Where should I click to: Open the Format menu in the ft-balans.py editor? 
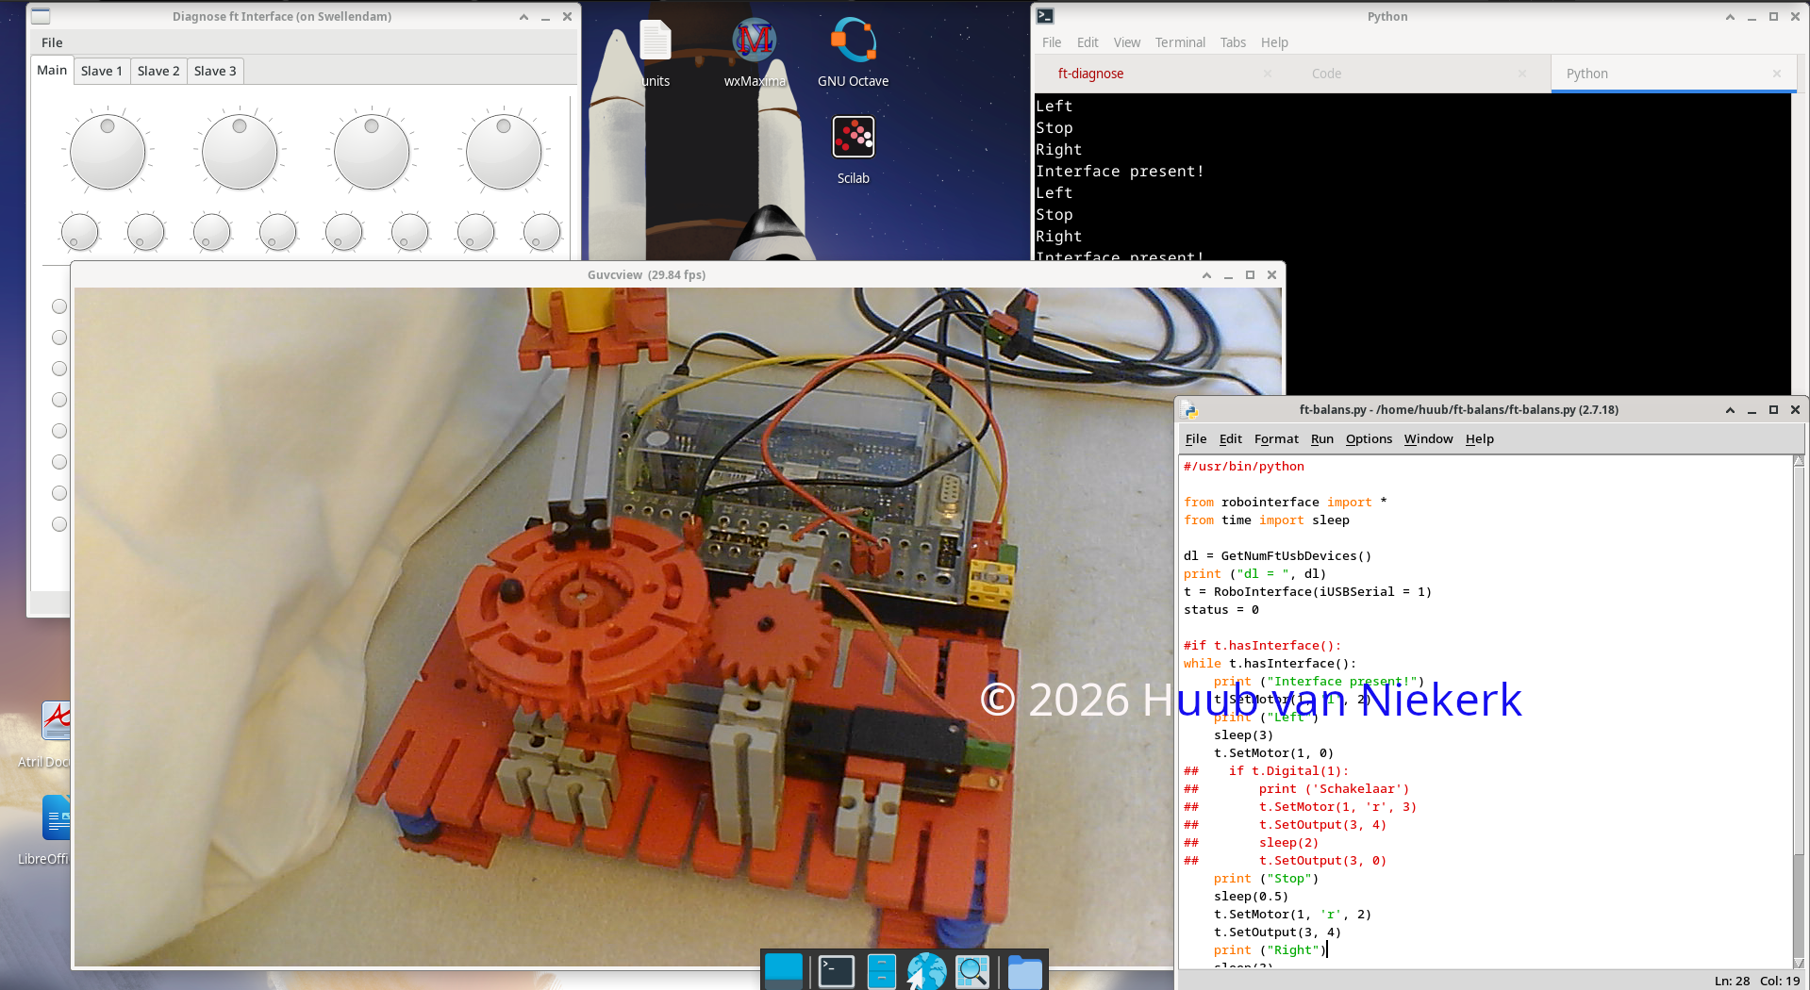click(1275, 439)
